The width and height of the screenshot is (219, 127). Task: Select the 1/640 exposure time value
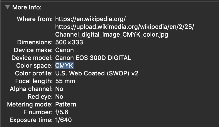pos(64,120)
